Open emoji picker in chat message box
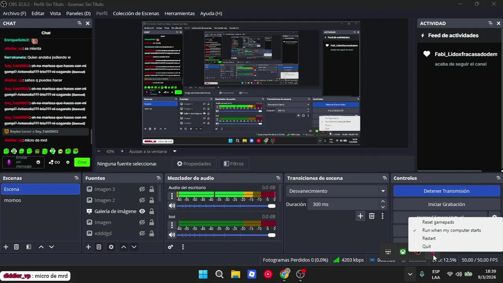503x283 pixels. [38, 162]
